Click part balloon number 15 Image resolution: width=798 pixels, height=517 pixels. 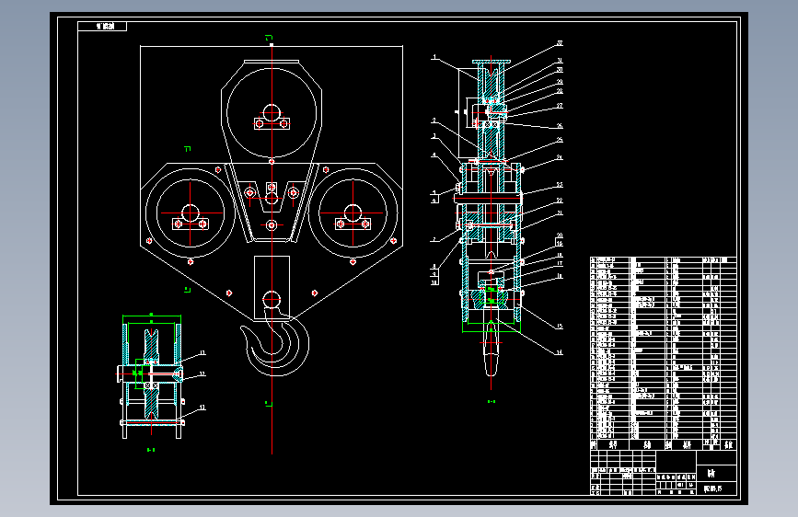click(560, 327)
